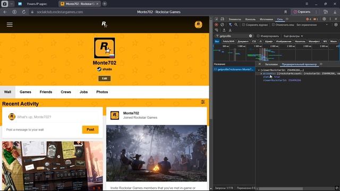The image size is (340, 191).
Task: Click the getprofile filter text field
Action: 234,36
